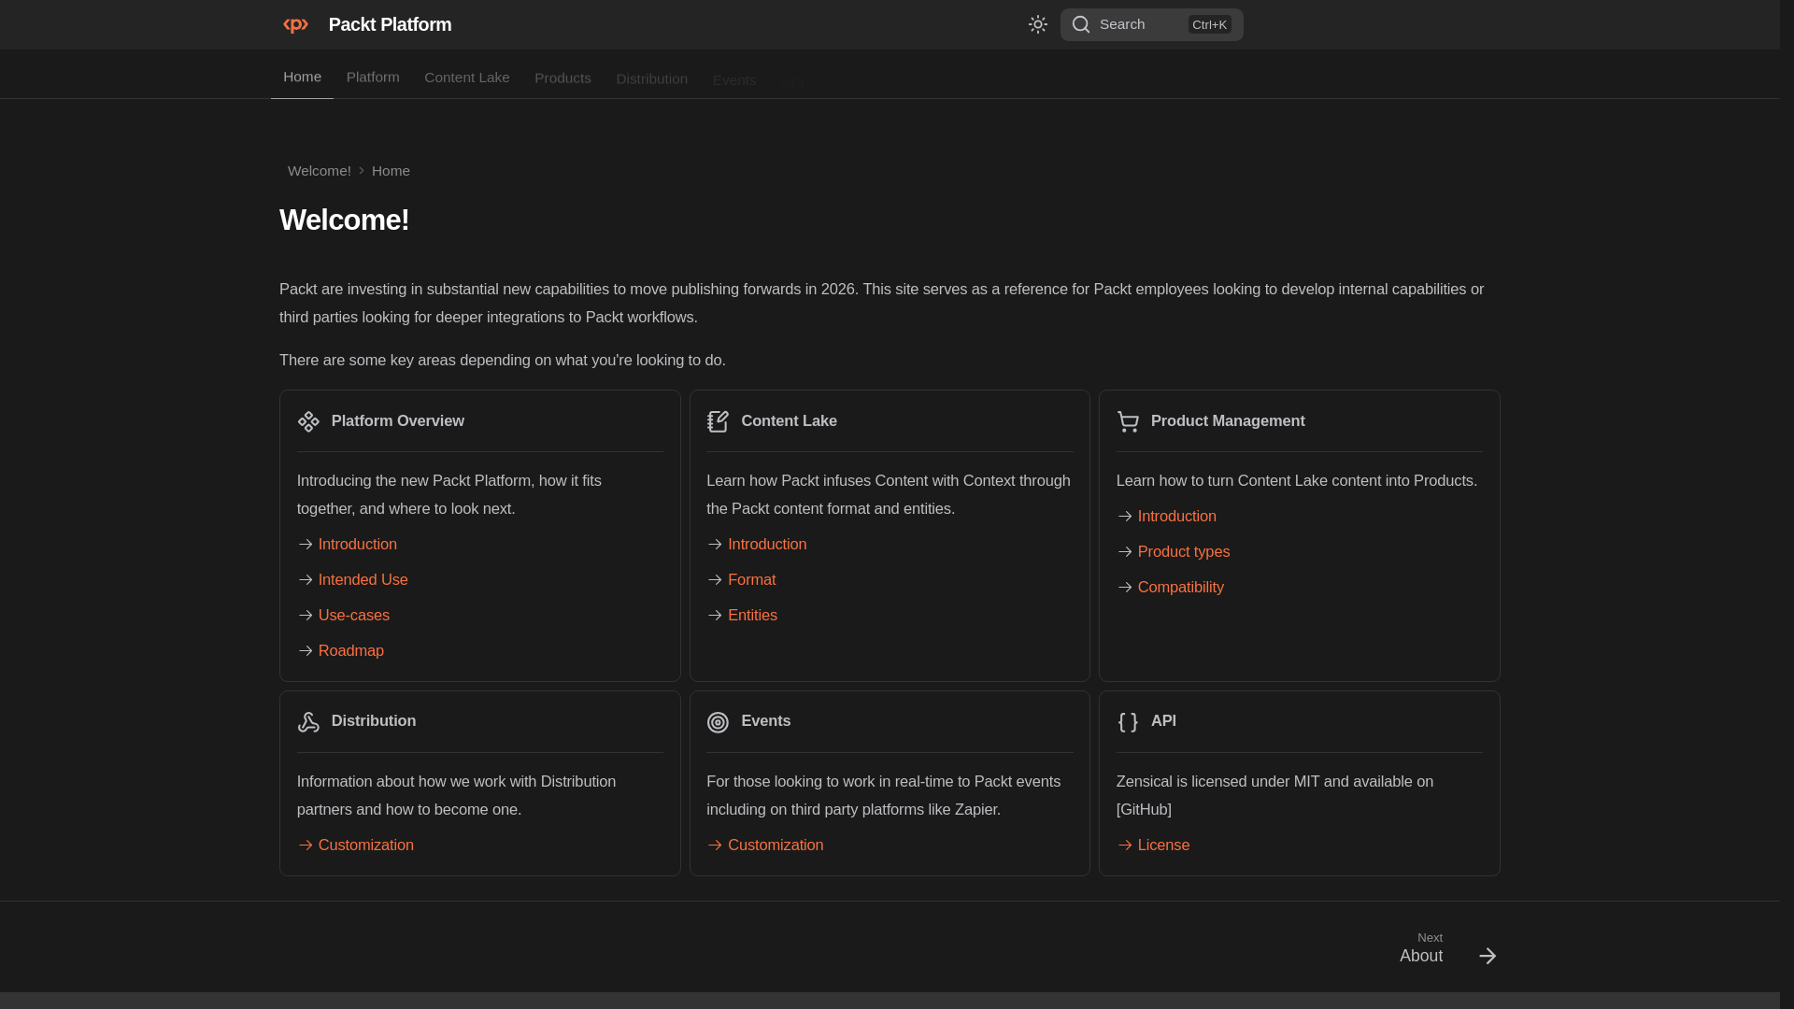Open Introduction under Product Management
The image size is (1794, 1009).
pos(1177,516)
